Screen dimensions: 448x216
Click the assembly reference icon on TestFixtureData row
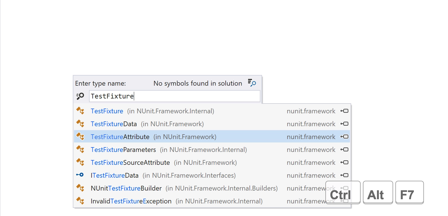tap(344, 124)
